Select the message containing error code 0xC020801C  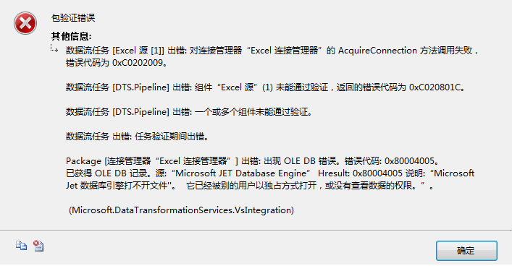[265, 87]
